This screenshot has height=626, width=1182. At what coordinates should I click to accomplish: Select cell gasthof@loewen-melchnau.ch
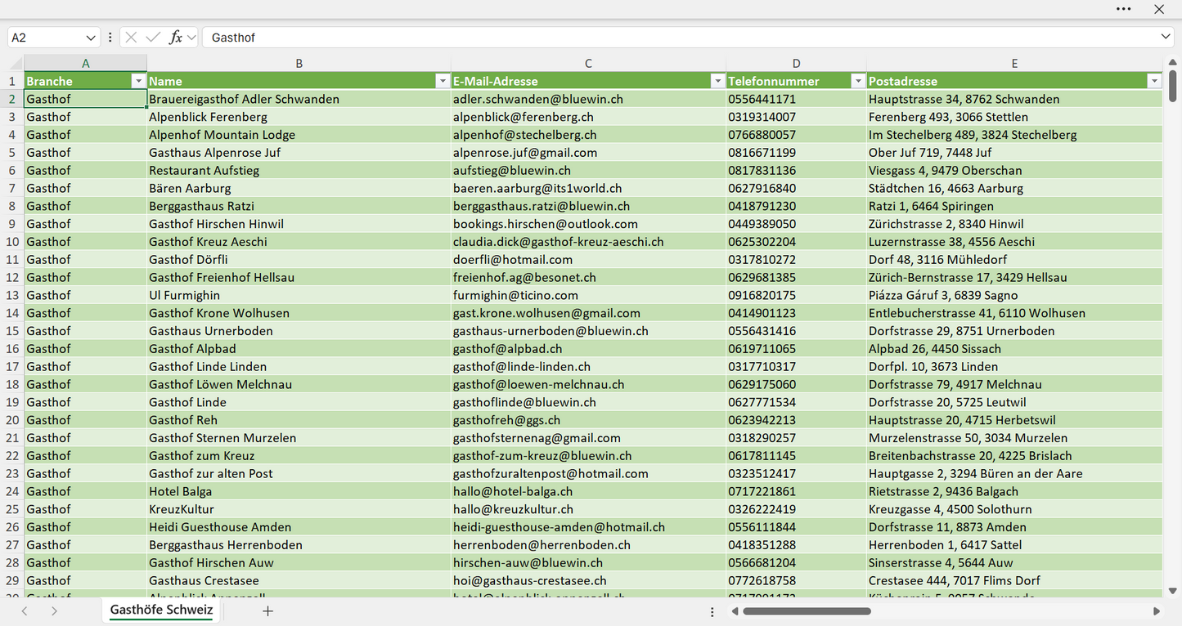coord(588,385)
